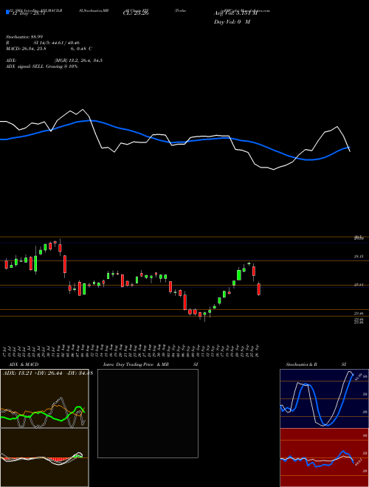
Task: Click the 'Stochastics & R' panel title
Action: (301, 365)
